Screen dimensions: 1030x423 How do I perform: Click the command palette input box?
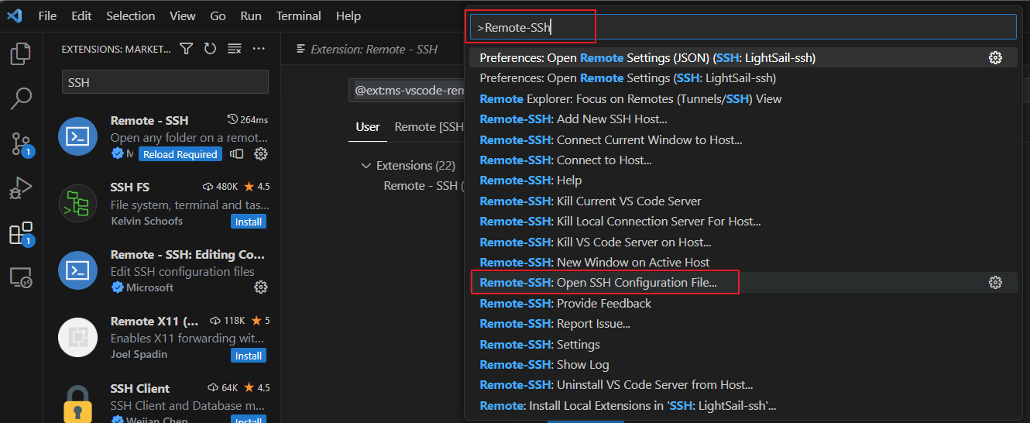(743, 27)
